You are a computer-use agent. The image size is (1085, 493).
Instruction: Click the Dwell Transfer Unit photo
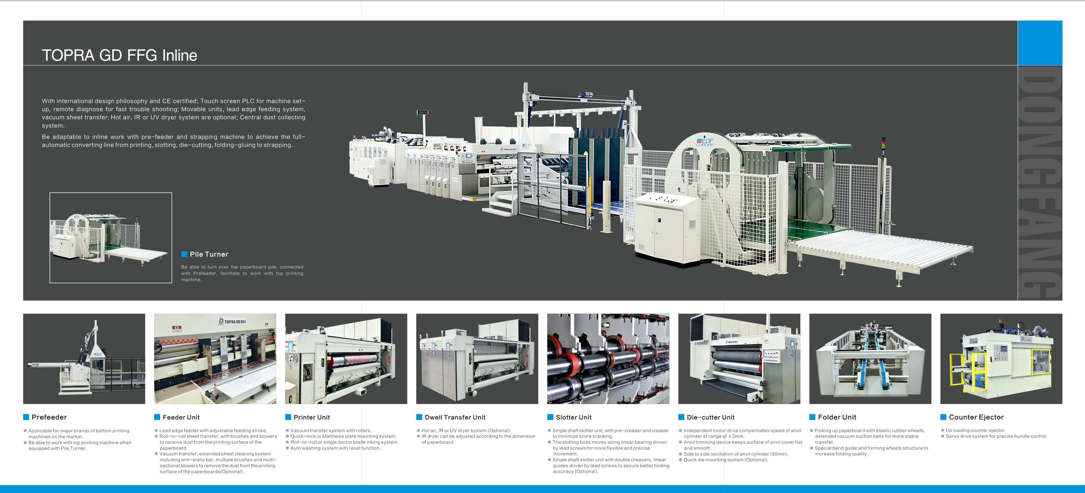(477, 359)
